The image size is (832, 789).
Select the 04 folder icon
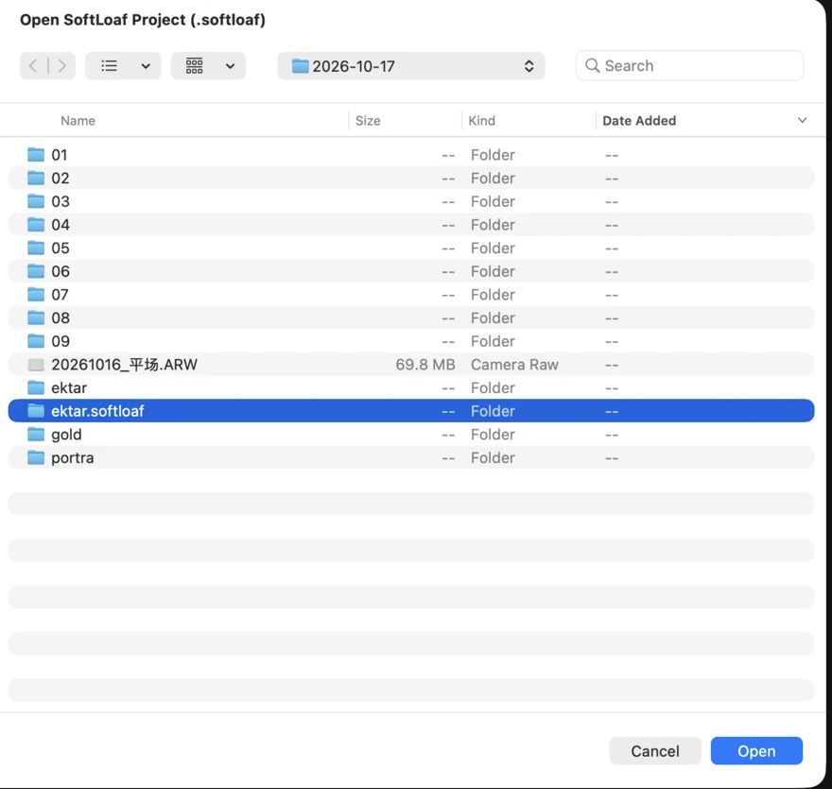point(36,224)
